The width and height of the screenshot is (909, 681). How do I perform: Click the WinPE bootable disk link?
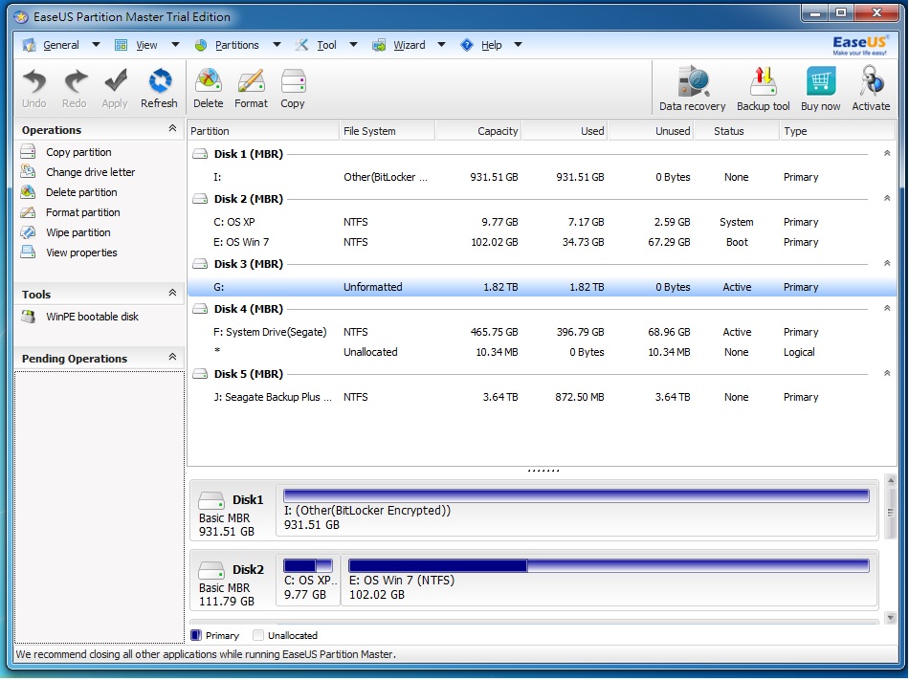tap(92, 317)
